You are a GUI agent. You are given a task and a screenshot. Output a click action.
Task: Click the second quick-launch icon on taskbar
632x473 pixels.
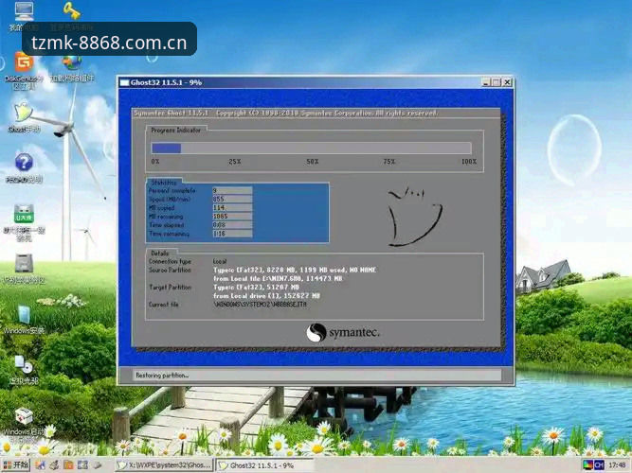click(54, 464)
